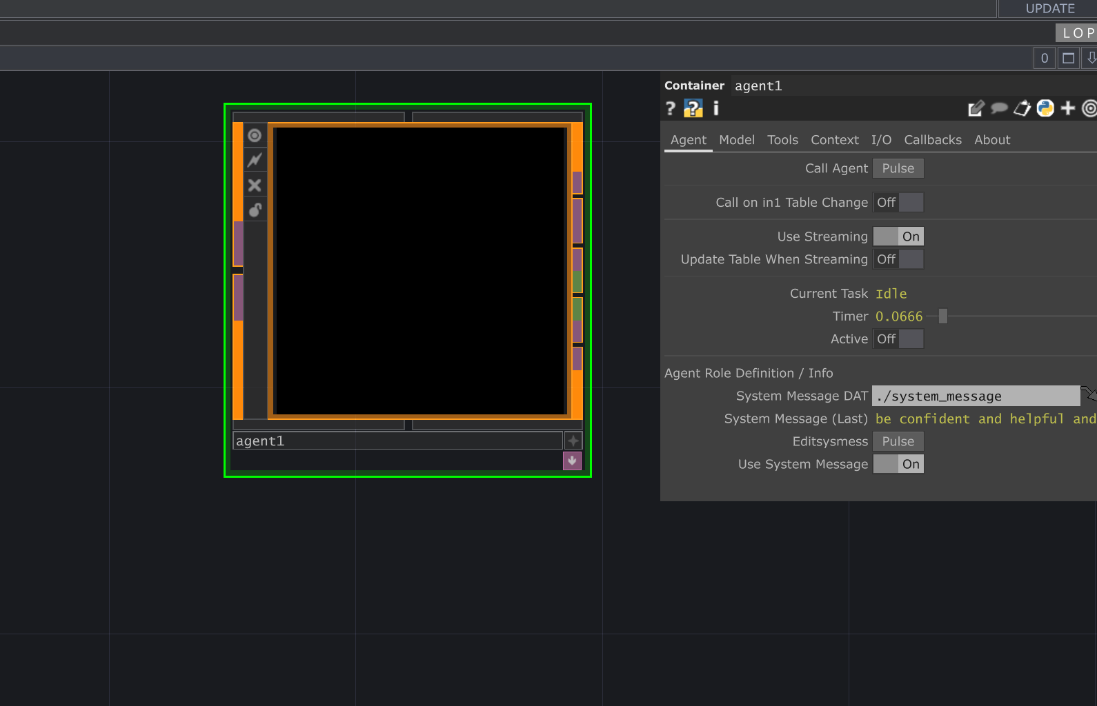
Task: Open the Callbacks parameter tab
Action: pyautogui.click(x=932, y=140)
